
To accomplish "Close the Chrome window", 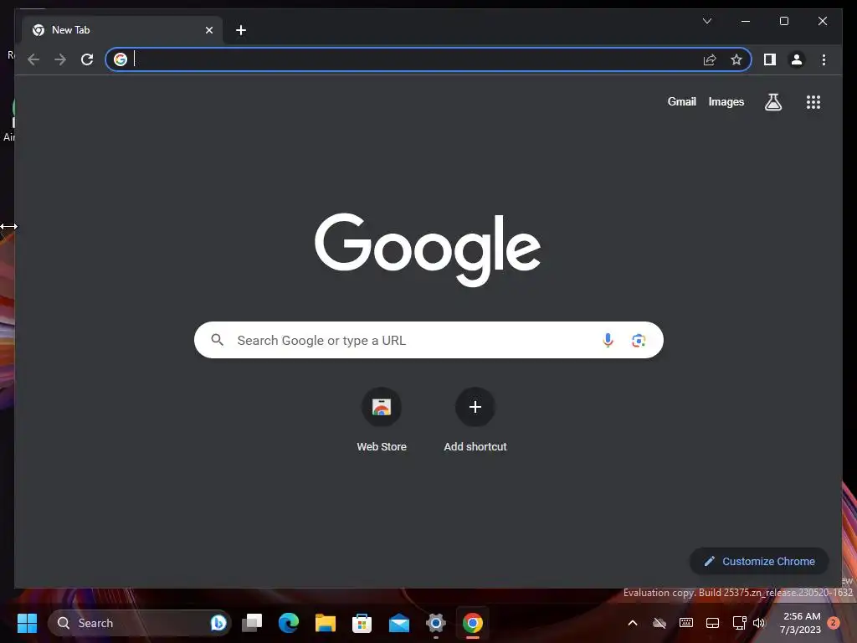I will [x=822, y=21].
